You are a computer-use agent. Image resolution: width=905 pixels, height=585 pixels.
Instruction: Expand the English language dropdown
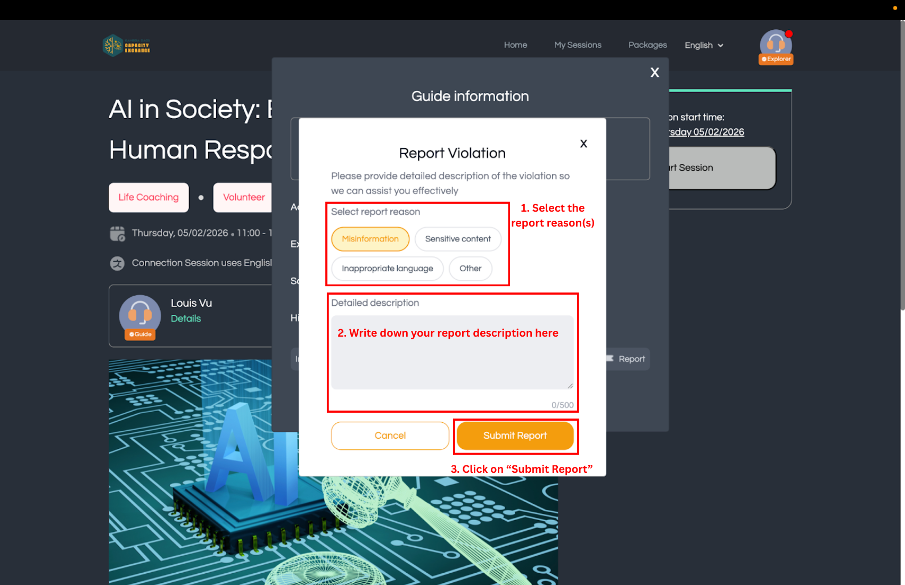[x=704, y=45]
